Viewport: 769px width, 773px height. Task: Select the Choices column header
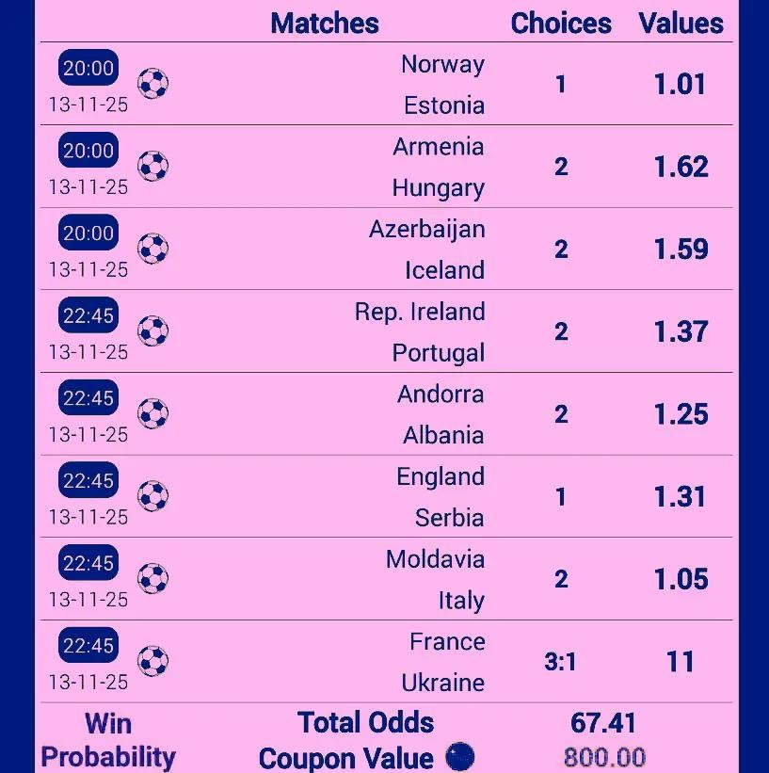point(561,24)
